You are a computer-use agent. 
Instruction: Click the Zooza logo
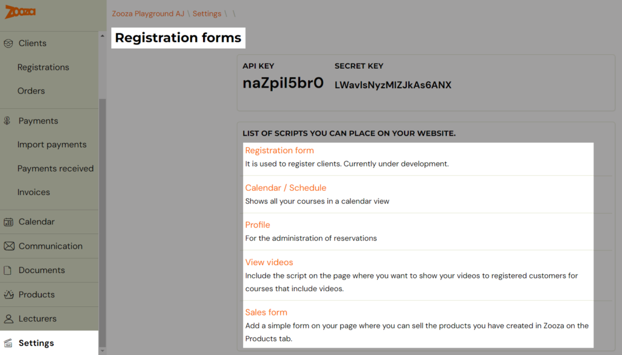click(20, 12)
